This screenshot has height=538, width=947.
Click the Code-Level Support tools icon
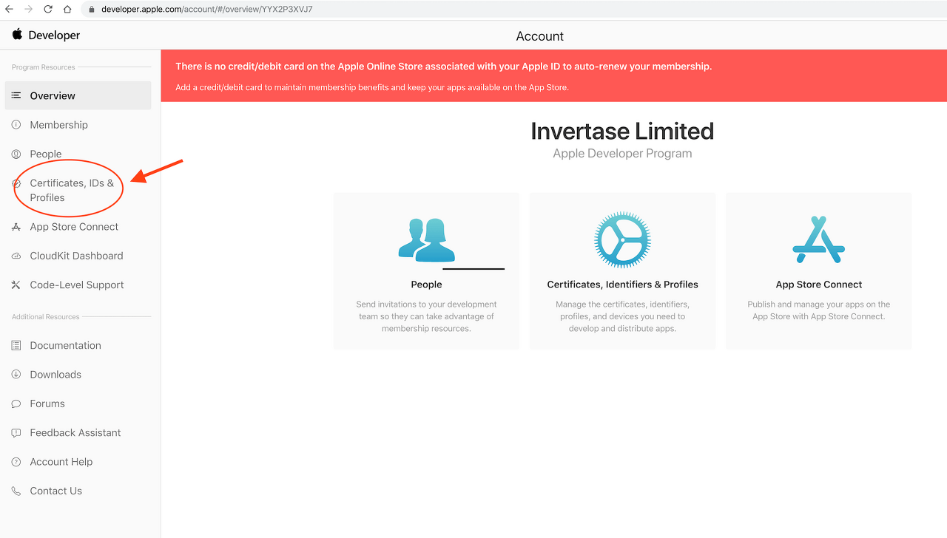pos(16,285)
